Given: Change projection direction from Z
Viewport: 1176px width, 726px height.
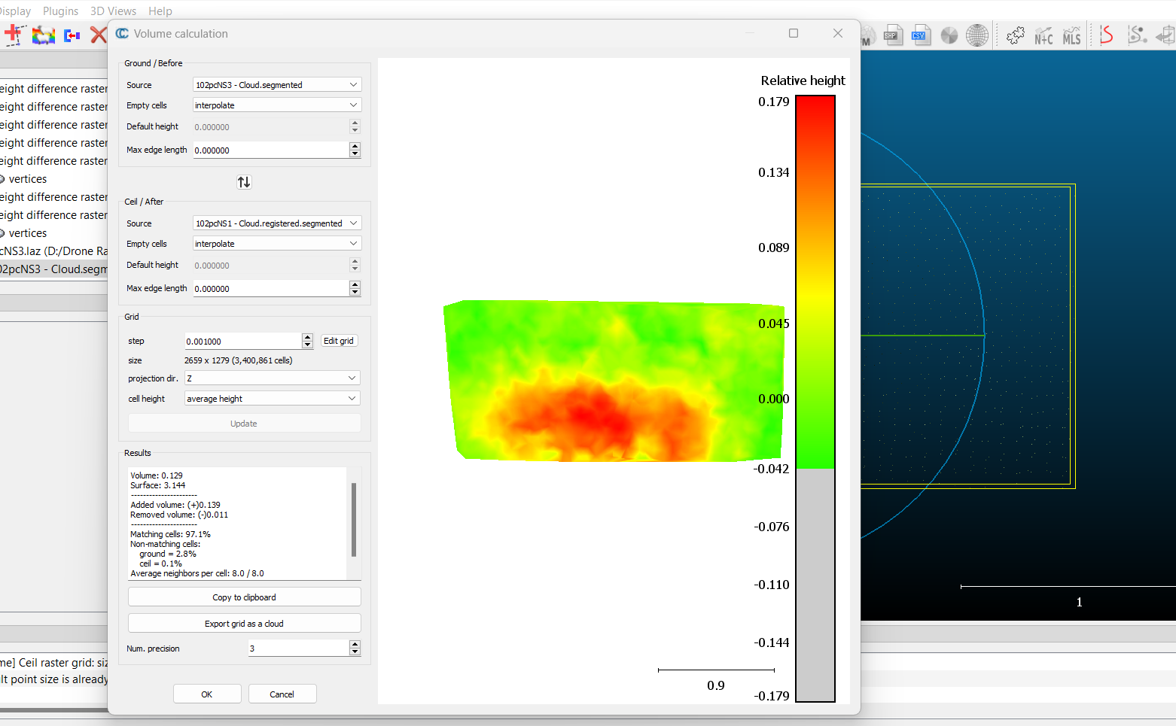Looking at the screenshot, I should click(x=271, y=378).
